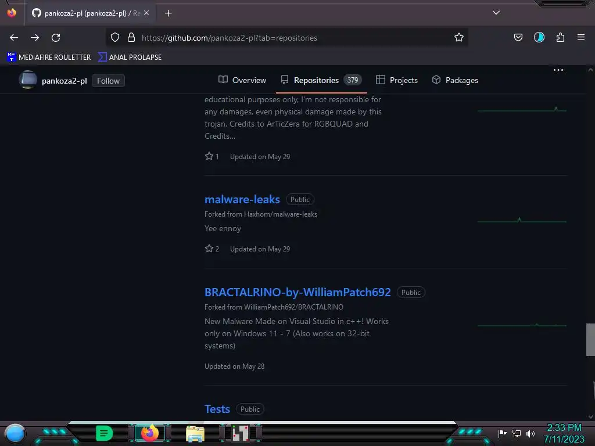Click the pankoza2-pl username link

click(64, 81)
